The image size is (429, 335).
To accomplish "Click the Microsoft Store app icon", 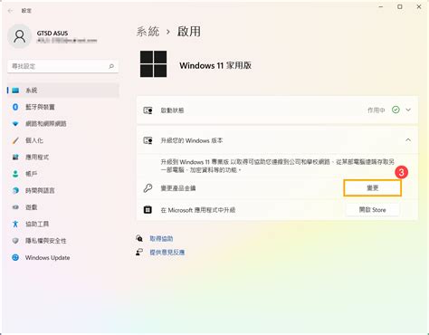I will pyautogui.click(x=148, y=210).
